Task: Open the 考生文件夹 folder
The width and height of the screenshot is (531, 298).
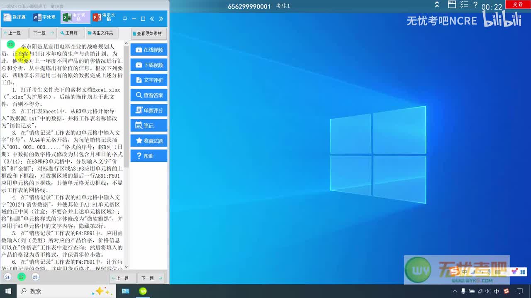Action: click(102, 33)
